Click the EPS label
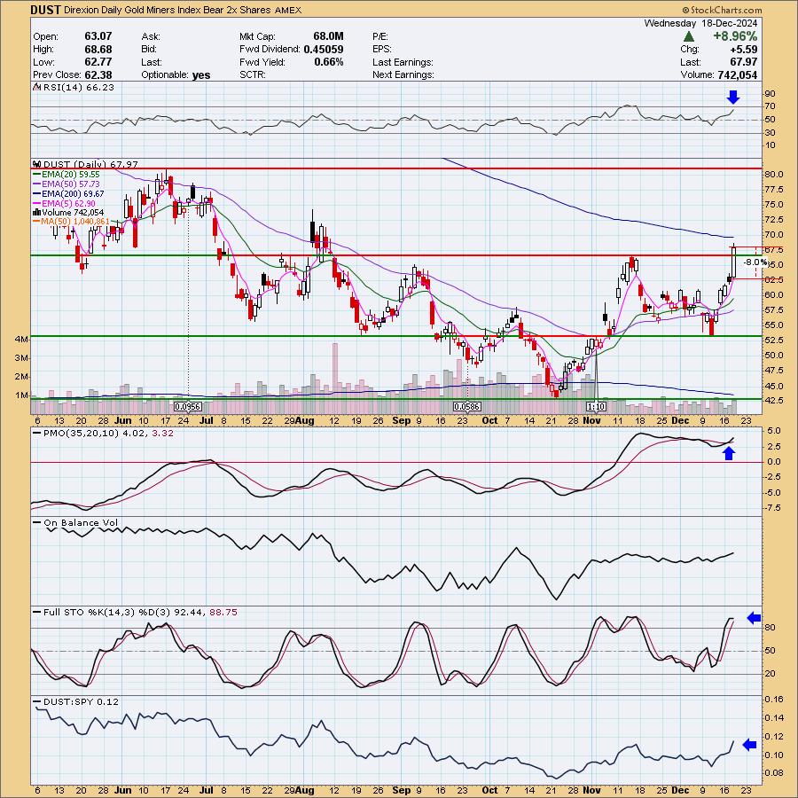Screen dimensions: 798x798 point(382,50)
